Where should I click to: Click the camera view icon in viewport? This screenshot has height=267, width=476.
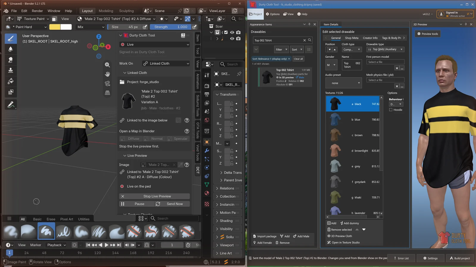[x=107, y=83]
